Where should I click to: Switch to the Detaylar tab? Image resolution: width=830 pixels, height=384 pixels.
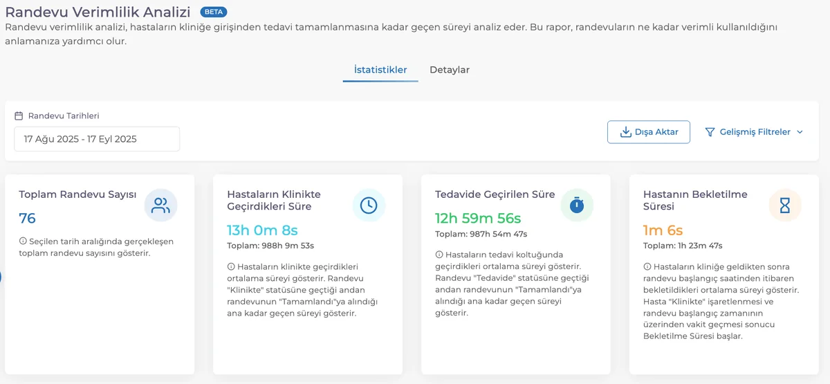click(x=450, y=70)
